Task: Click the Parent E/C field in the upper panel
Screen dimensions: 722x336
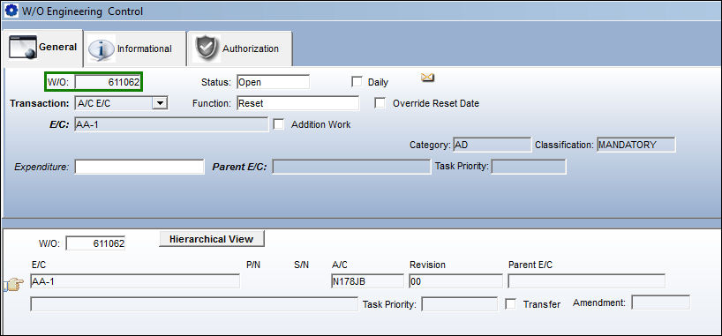Action: 351,167
